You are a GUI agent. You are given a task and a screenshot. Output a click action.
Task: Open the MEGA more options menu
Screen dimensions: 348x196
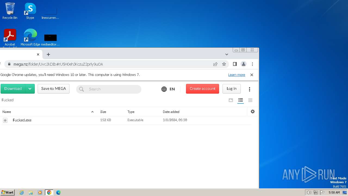250,89
